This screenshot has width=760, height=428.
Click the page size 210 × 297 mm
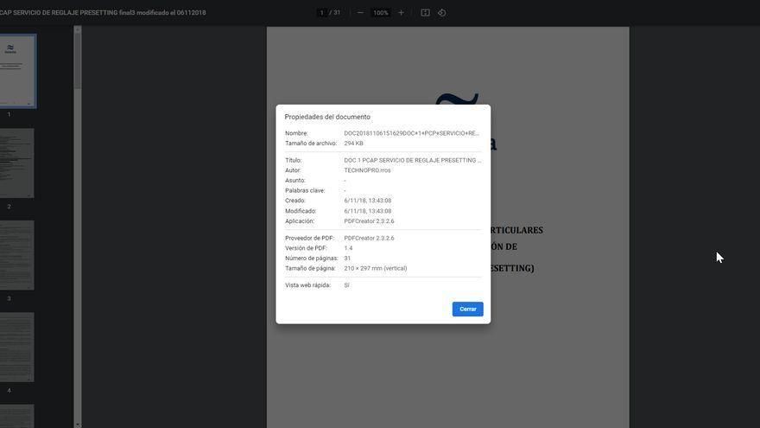coord(375,268)
